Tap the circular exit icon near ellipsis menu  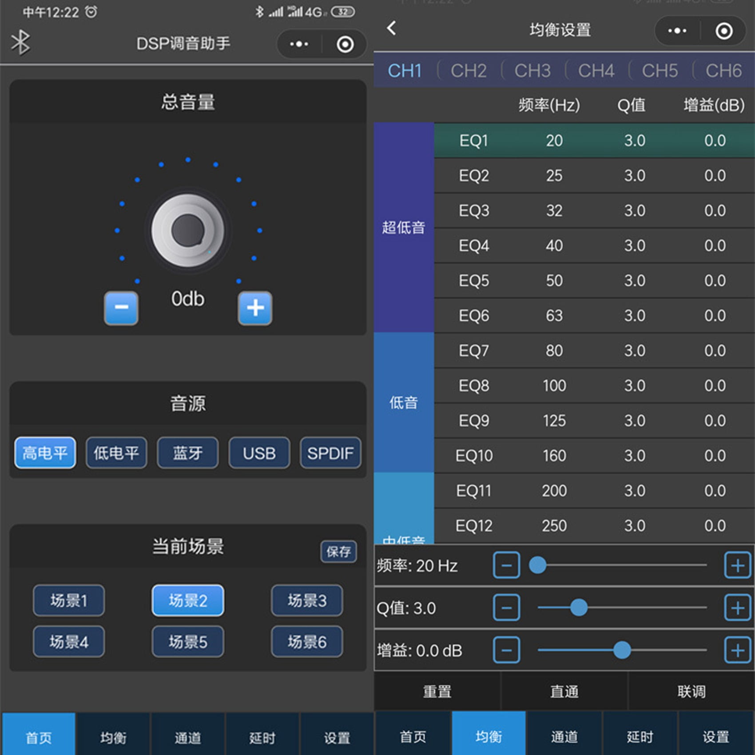point(345,44)
